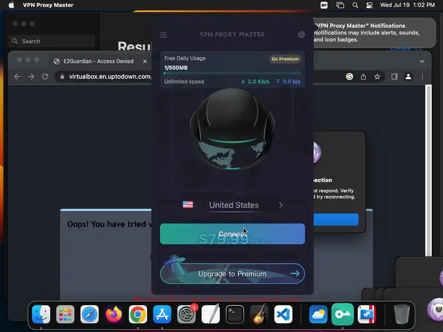Screen dimensions: 443x332
Task: Open the Chrome profile icon
Action: 408,77
